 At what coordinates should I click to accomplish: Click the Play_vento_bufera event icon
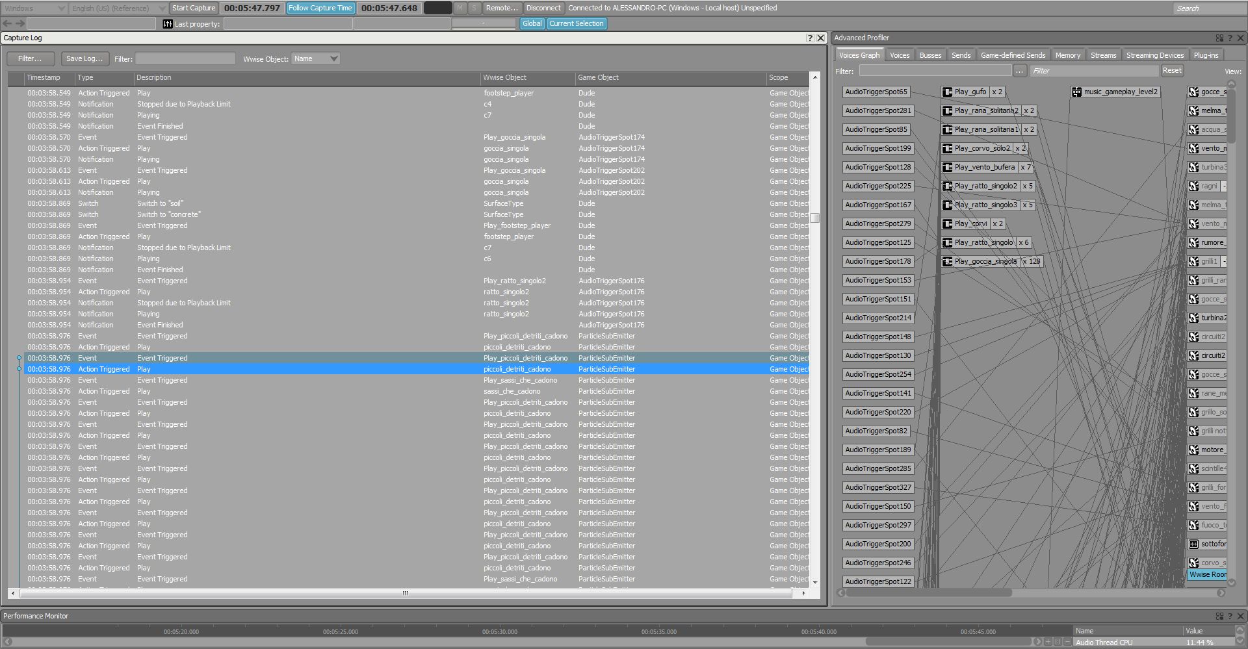click(948, 168)
